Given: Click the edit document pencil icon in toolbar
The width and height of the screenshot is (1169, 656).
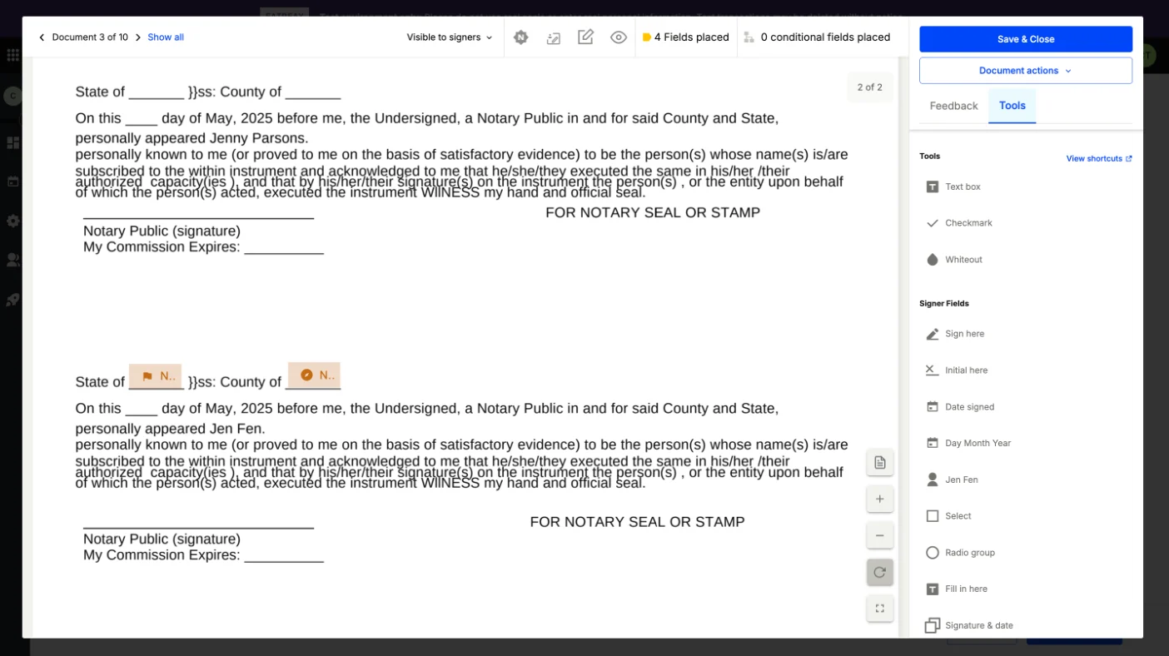Looking at the screenshot, I should click(x=586, y=37).
